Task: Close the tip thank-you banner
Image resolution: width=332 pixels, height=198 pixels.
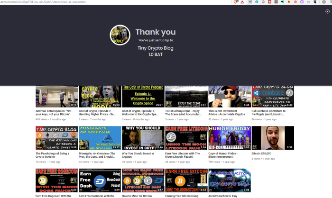Action: [327, 12]
